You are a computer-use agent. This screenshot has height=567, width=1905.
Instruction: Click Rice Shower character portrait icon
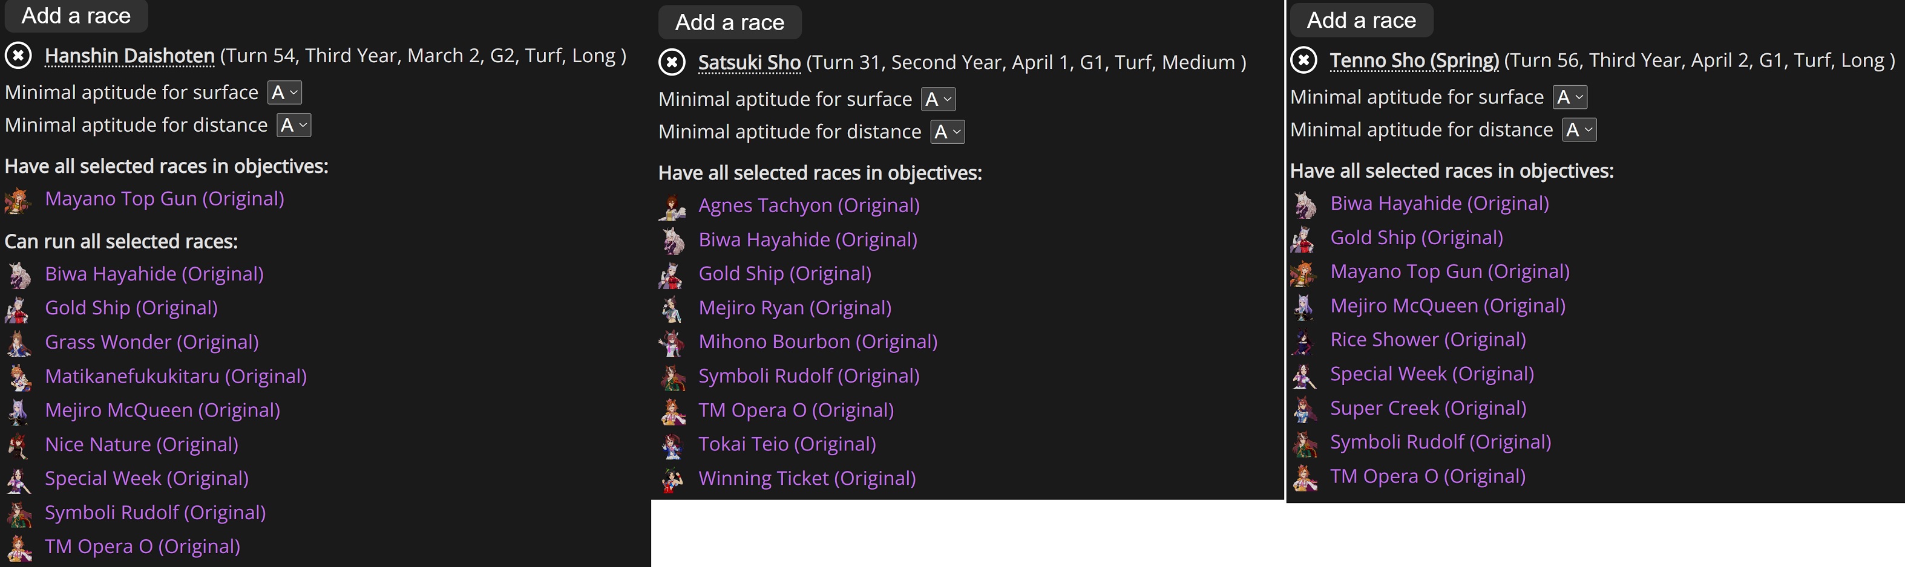pos(1303,340)
